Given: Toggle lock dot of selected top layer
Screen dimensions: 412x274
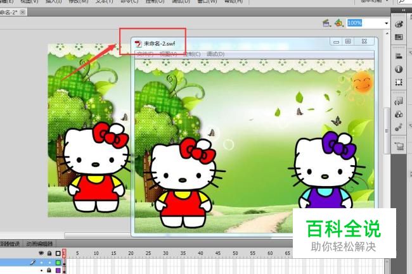Looking at the screenshot, I should coord(49,262).
